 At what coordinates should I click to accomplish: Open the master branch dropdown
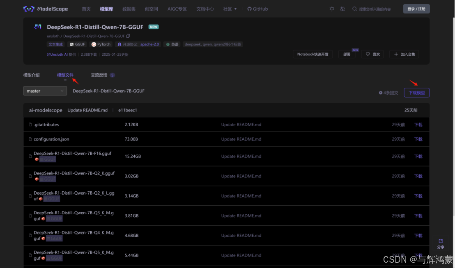point(45,91)
